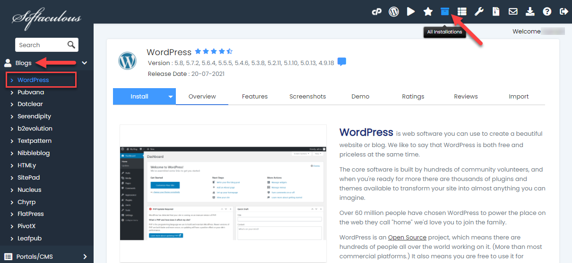The image size is (572, 263).
Task: Open WordPress Manager icon in top toolbar
Action: pyautogui.click(x=394, y=12)
